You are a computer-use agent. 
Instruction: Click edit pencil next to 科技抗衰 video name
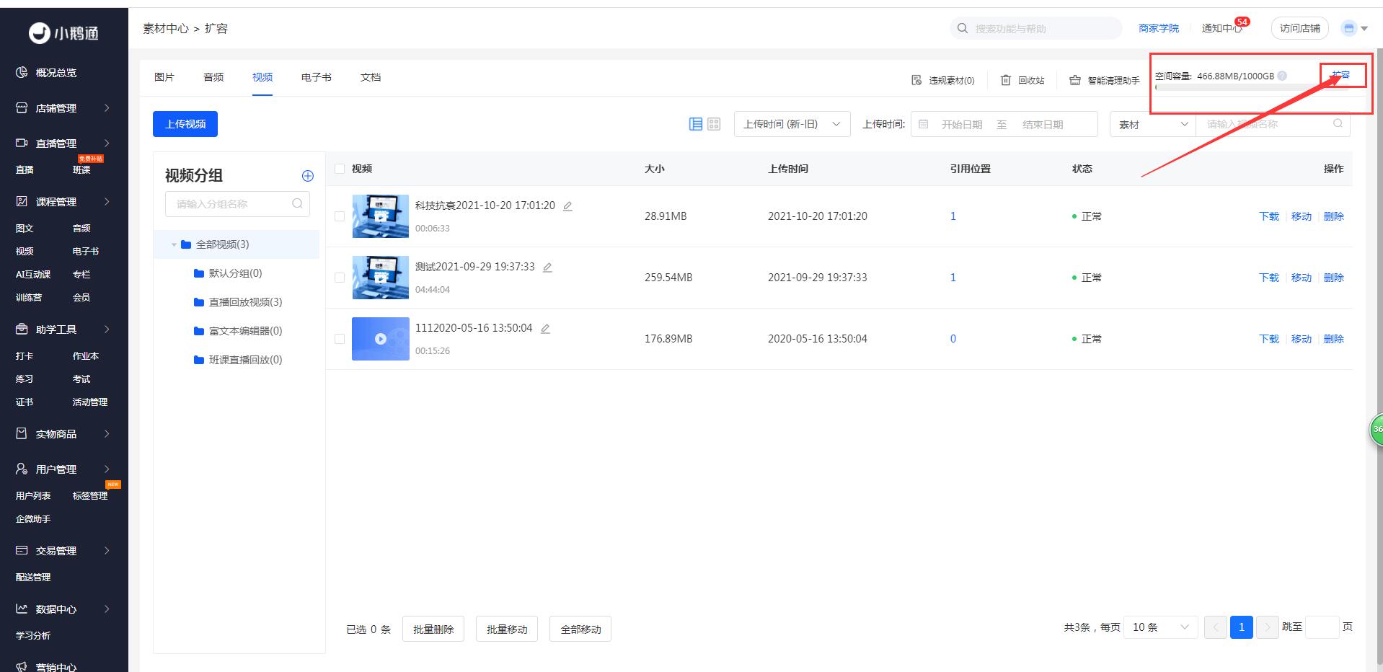click(567, 206)
